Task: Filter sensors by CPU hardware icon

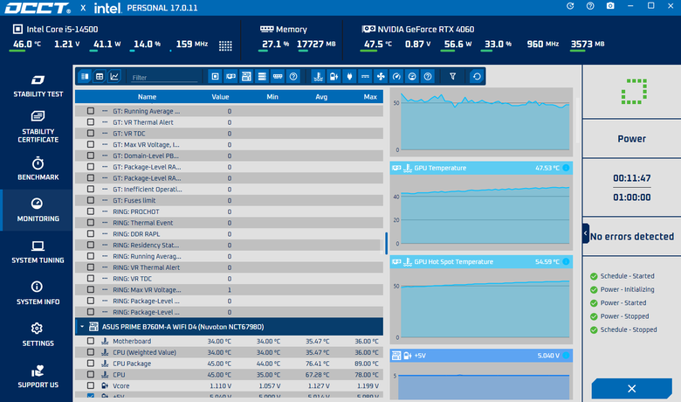Action: pos(215,77)
